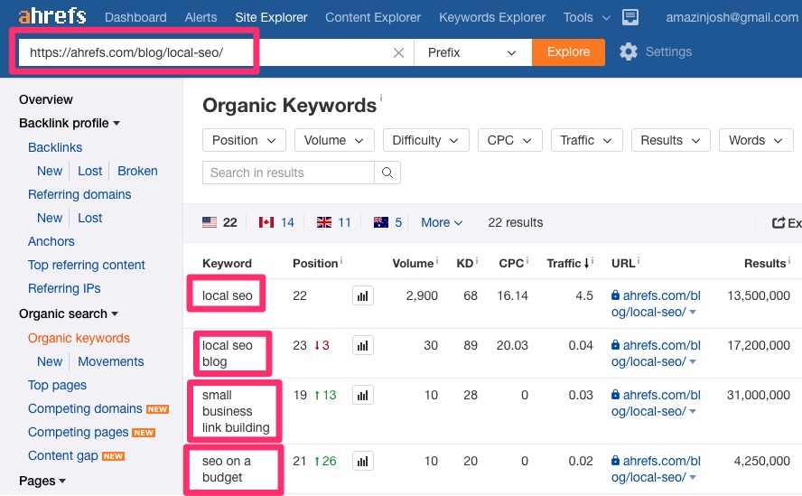Expand More countries dropdown
802x496 pixels.
tap(442, 222)
